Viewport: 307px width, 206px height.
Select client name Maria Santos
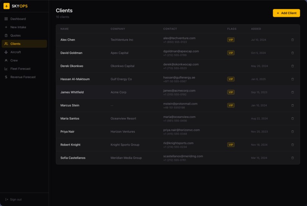pos(70,119)
